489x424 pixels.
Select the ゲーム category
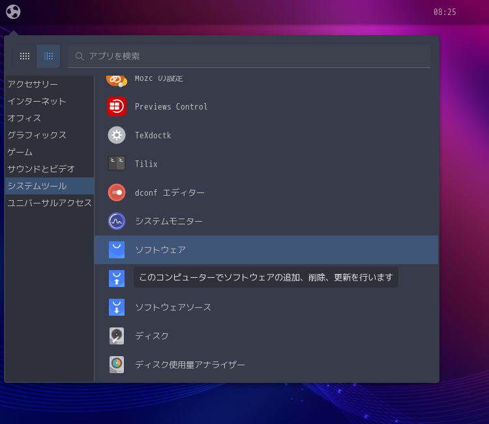(50, 152)
